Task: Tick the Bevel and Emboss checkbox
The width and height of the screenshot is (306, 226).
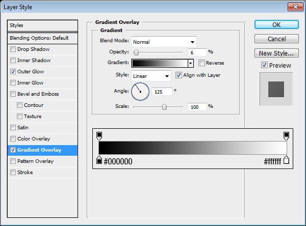Action: click(13, 94)
